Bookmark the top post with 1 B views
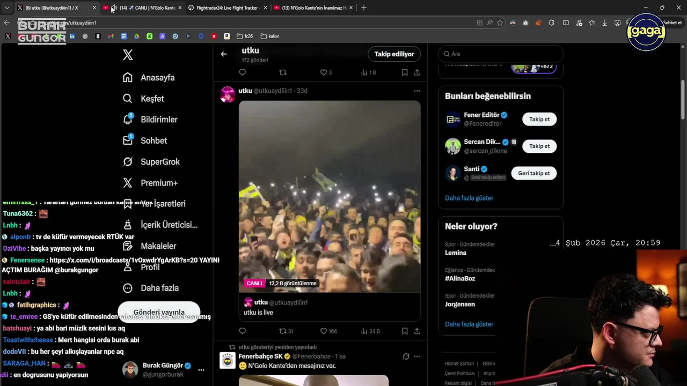This screenshot has width=687, height=386. [x=405, y=72]
